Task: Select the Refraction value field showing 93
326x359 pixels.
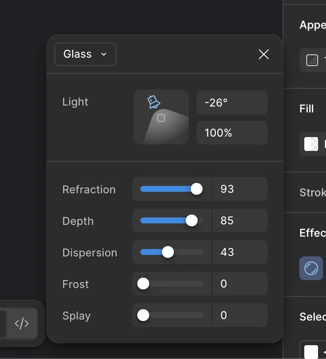Action: pos(240,189)
